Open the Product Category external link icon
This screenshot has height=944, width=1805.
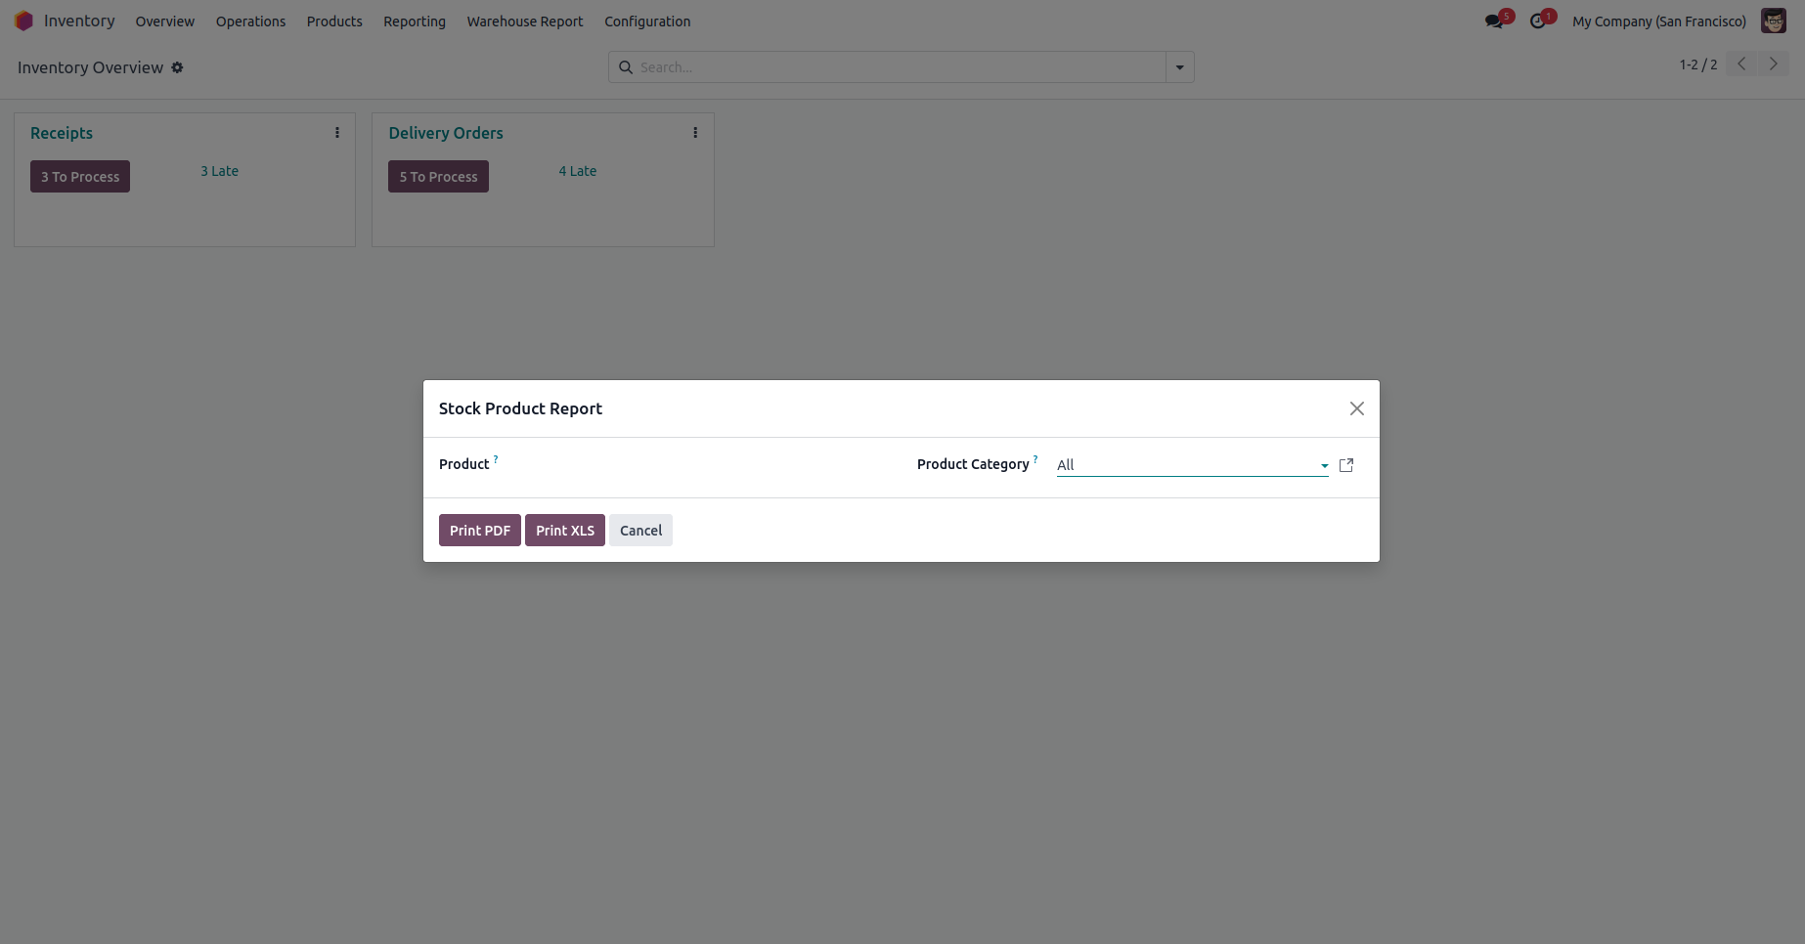[1346, 465]
